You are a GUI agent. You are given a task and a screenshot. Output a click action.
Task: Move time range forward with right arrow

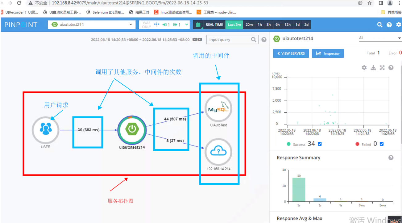(x=200, y=40)
